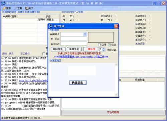167x121 pixels.
Task: Click scroll-down arrow in 快速登陆区
Action: pos(116,95)
